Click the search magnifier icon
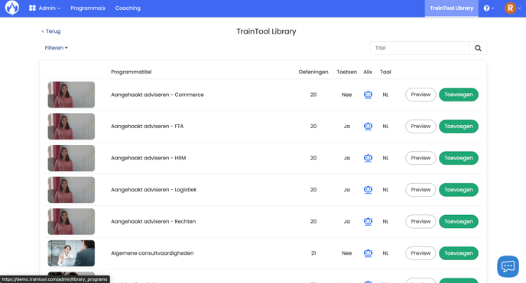The width and height of the screenshot is (526, 283). pos(478,48)
